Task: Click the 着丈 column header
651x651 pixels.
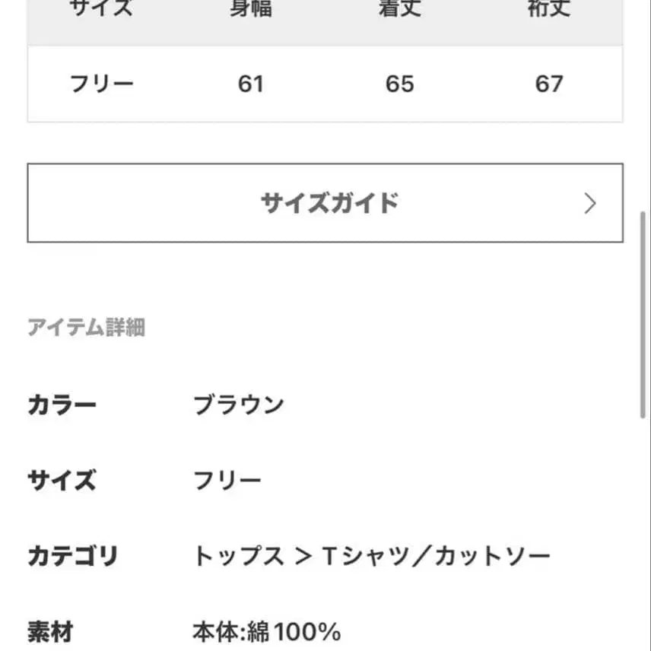Action: [401, 8]
